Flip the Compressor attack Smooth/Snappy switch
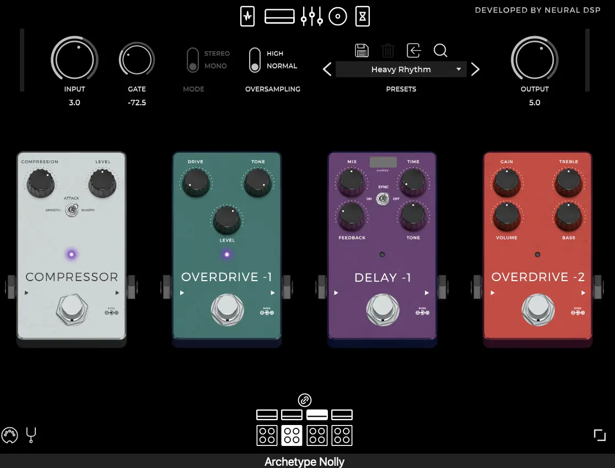Image resolution: width=615 pixels, height=468 pixels. point(72,210)
